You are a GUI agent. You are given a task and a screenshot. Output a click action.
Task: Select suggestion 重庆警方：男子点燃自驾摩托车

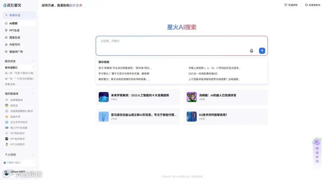click(124, 79)
